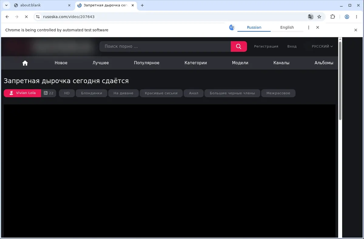The height and width of the screenshot is (239, 364).
Task: Open the Лучшее menu item
Action: coord(101,63)
